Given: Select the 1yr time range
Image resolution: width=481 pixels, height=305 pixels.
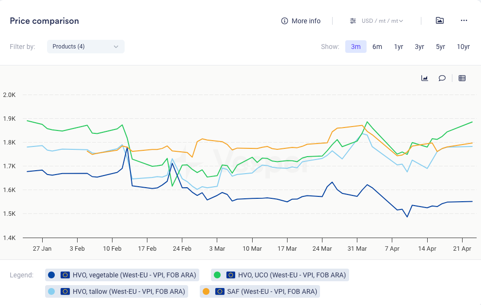Looking at the screenshot, I should (399, 47).
